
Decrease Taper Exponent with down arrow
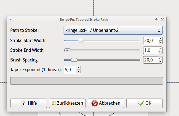[x=78, y=71]
